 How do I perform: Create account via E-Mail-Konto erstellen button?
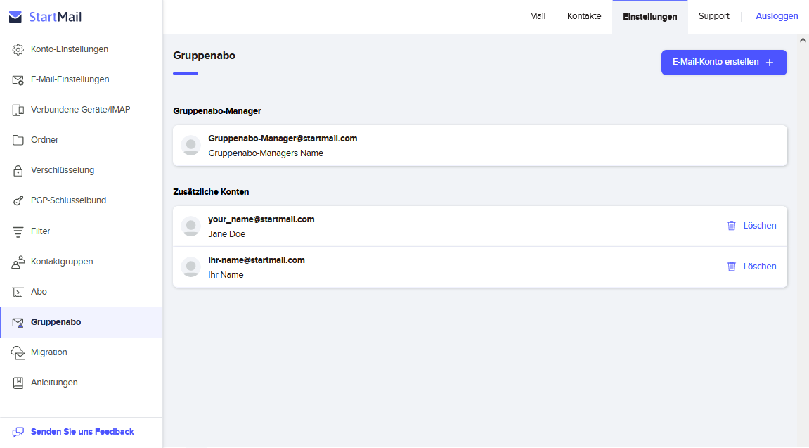[724, 63]
